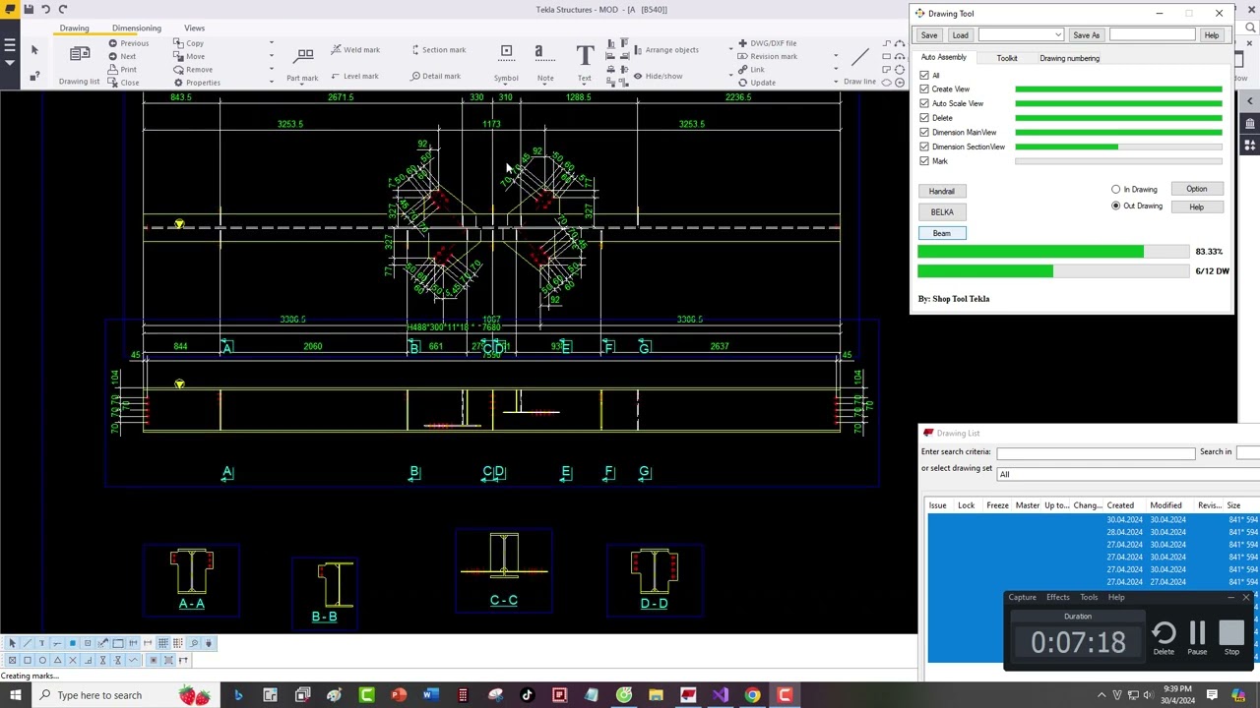Toggle the Create View checkbox
Screen dimensions: 1260x708
[924, 89]
